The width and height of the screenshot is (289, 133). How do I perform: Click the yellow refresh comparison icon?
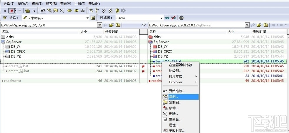(x=117, y=11)
